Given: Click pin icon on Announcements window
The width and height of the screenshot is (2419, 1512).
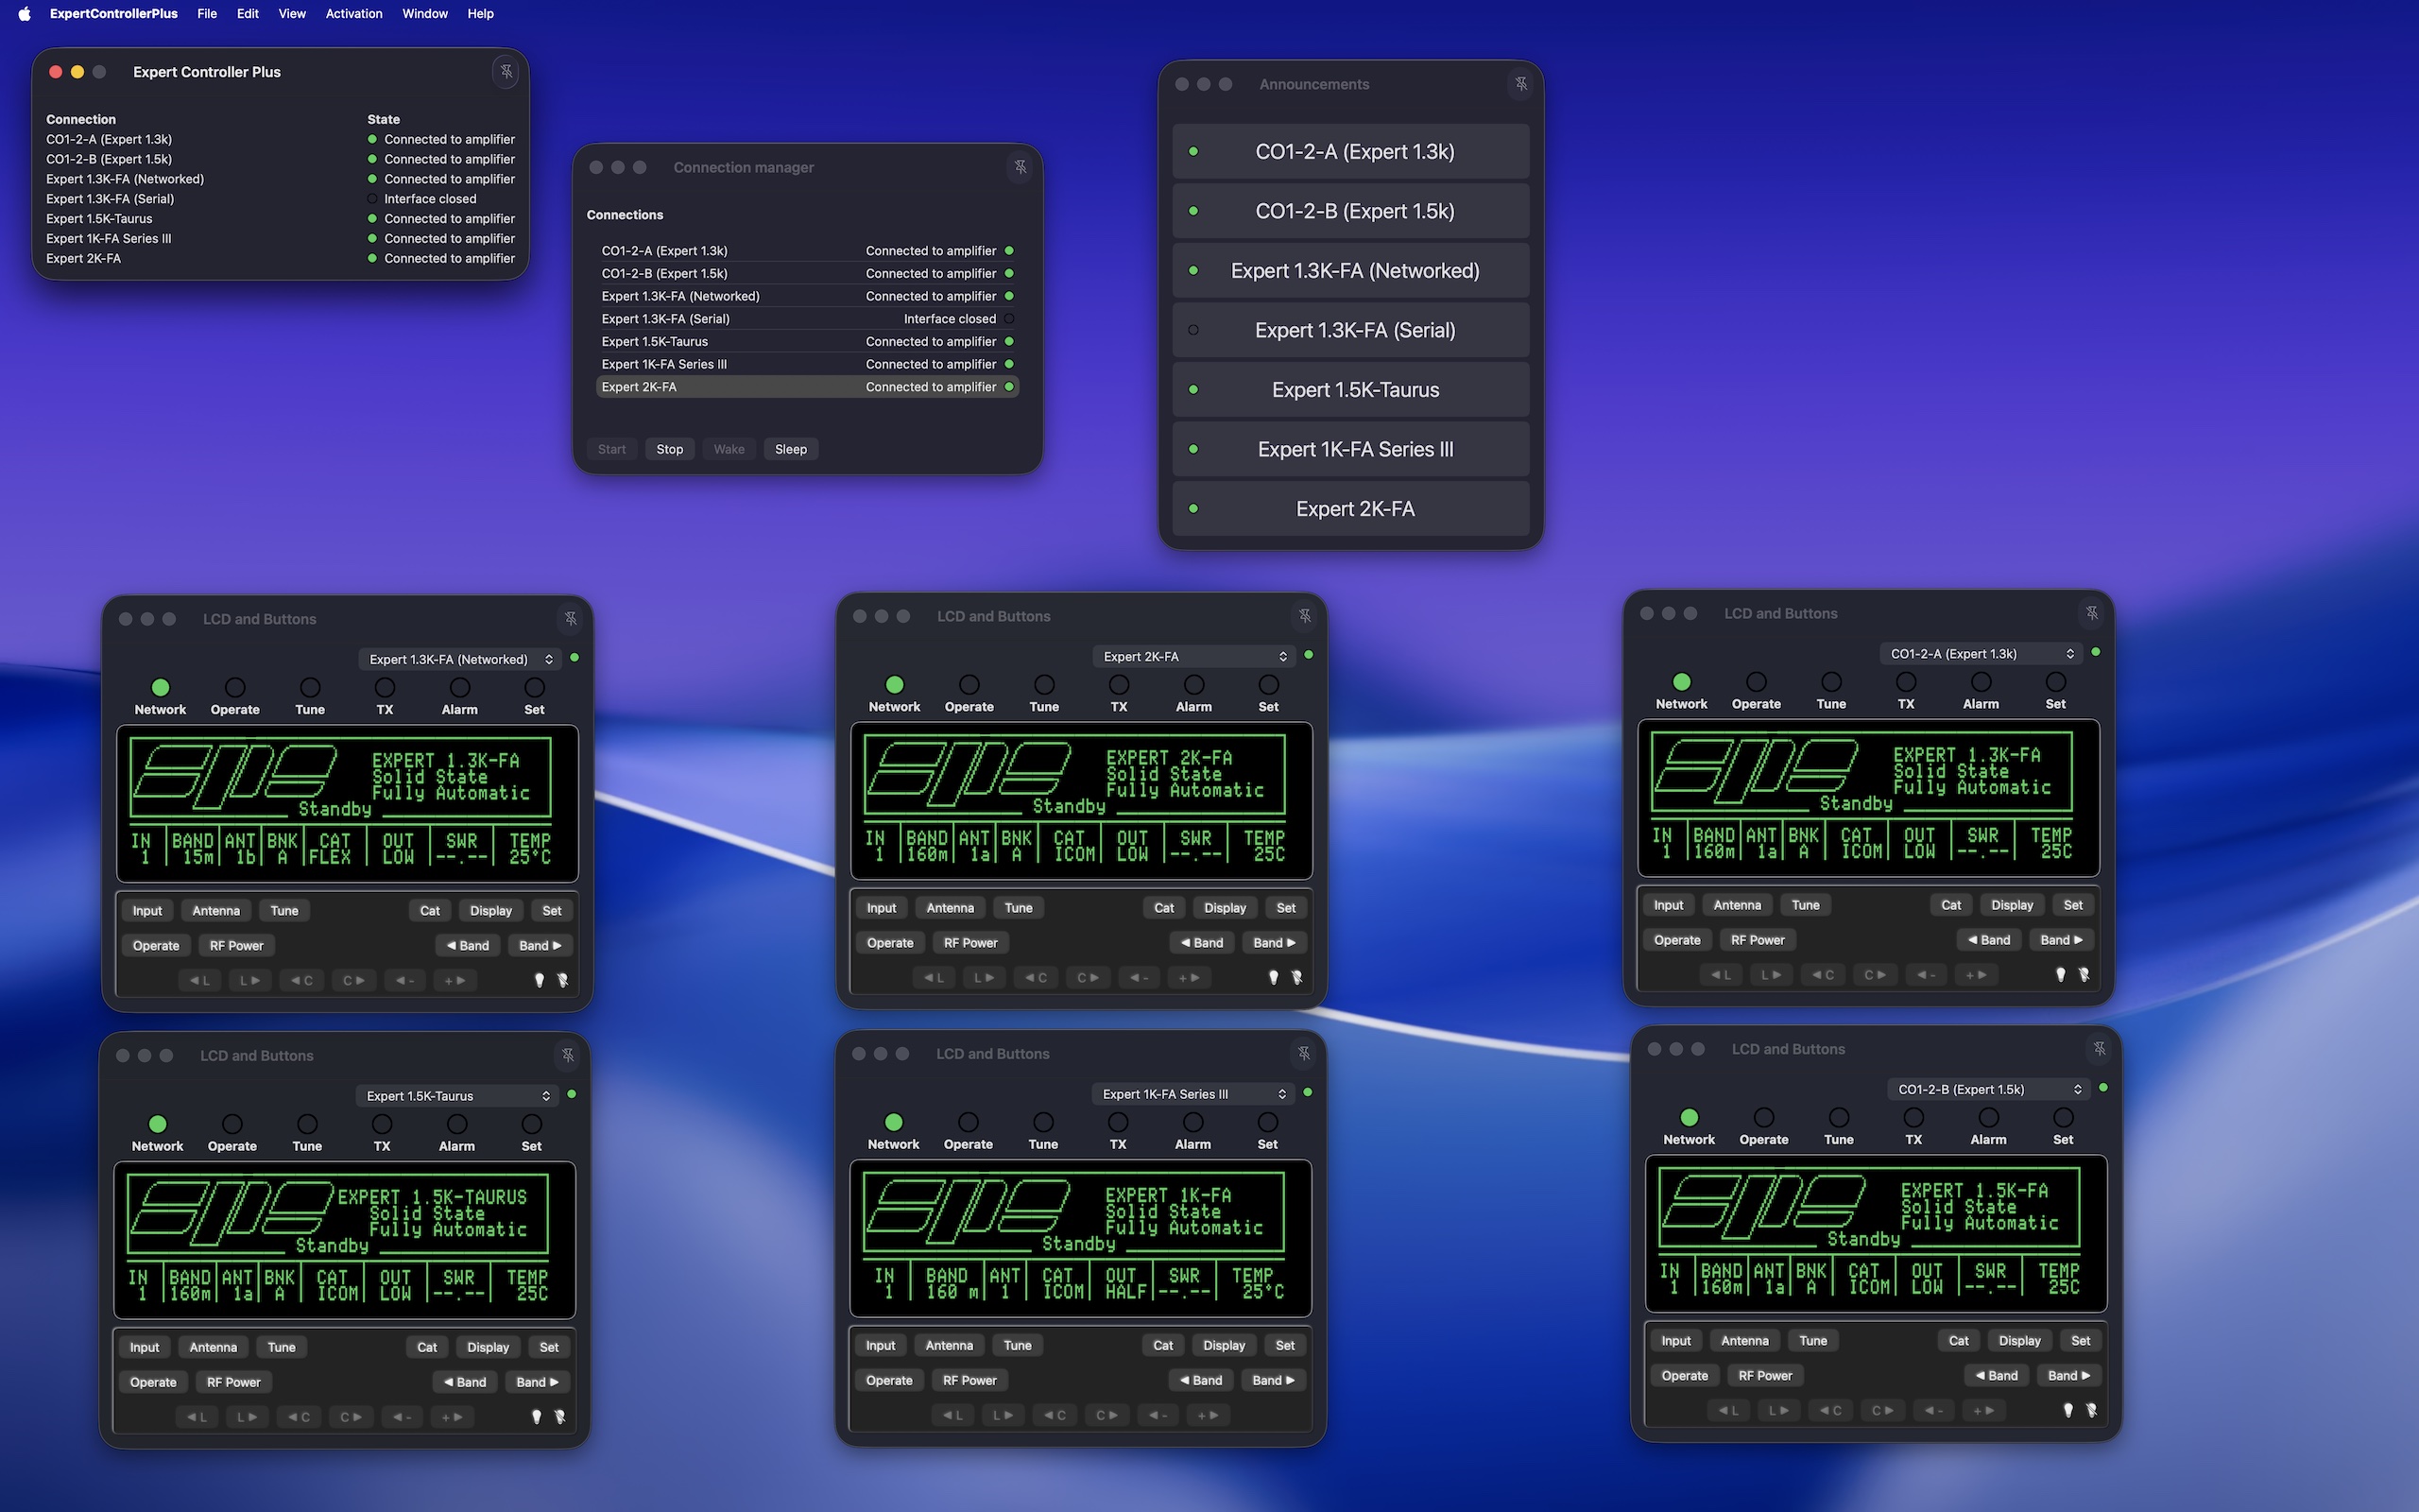Looking at the screenshot, I should [x=1520, y=84].
